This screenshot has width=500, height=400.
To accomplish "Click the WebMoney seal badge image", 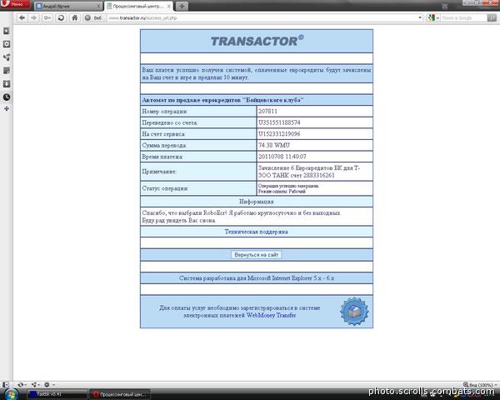I will (x=354, y=312).
